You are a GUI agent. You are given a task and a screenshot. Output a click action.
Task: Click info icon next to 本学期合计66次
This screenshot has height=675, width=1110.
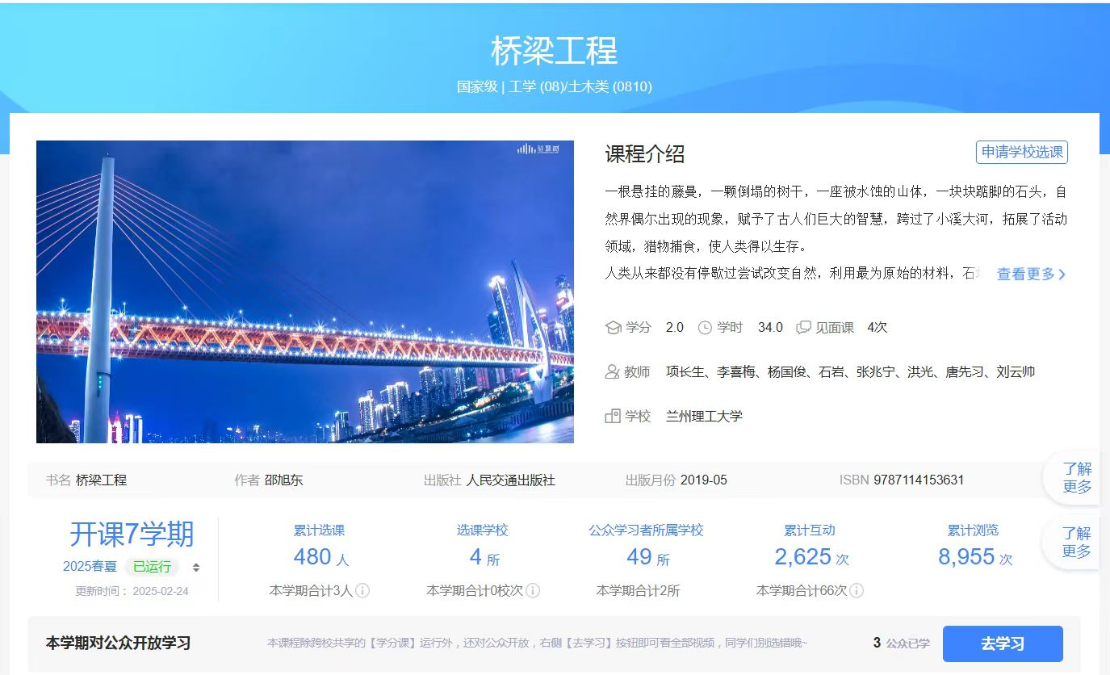pyautogui.click(x=857, y=590)
